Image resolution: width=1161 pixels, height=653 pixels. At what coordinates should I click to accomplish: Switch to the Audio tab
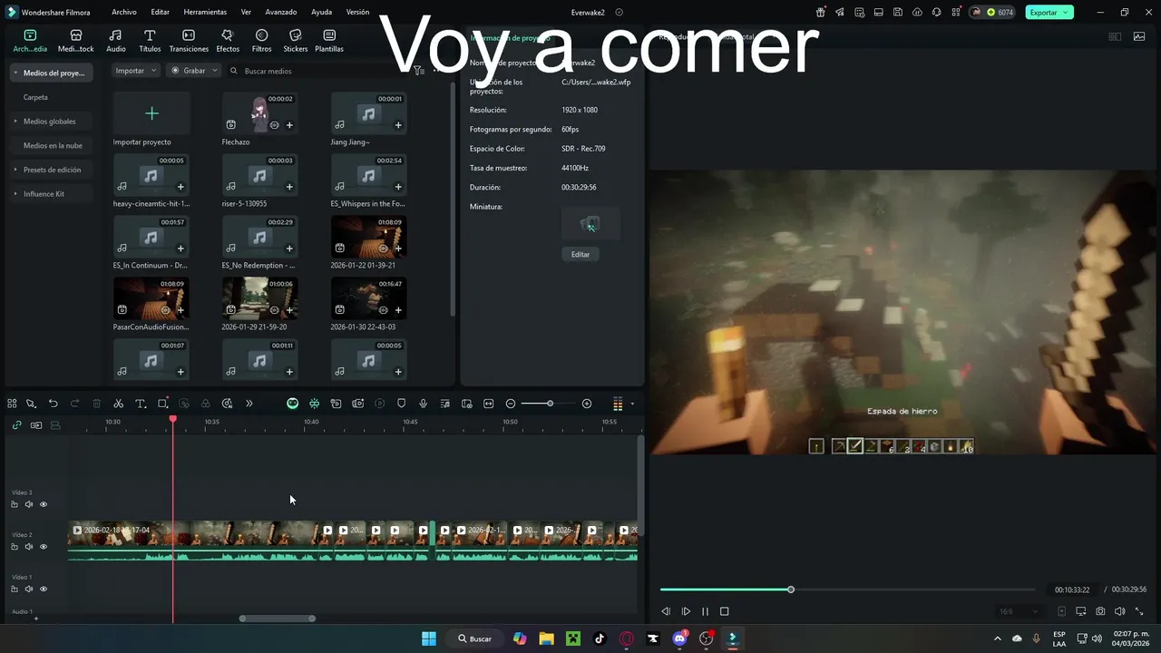116,41
